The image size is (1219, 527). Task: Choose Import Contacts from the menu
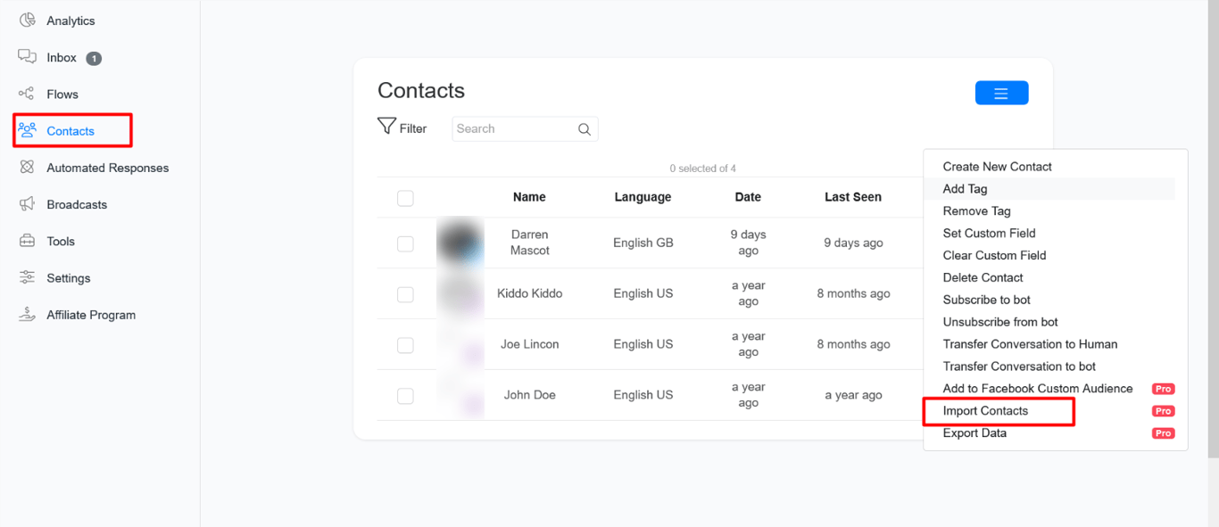[x=985, y=411]
